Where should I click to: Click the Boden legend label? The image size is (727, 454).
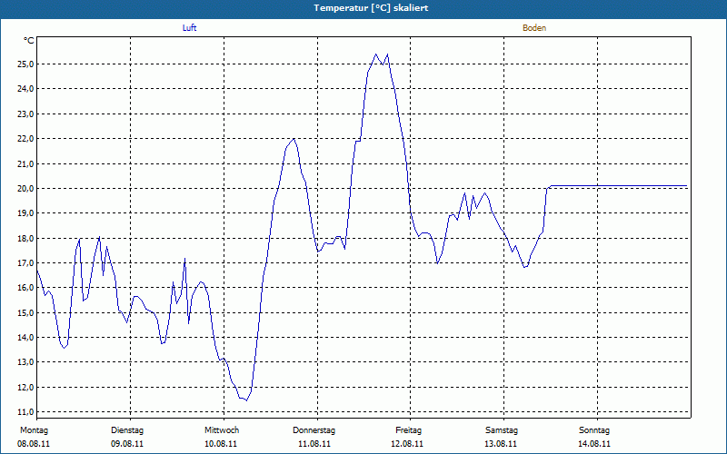[534, 28]
